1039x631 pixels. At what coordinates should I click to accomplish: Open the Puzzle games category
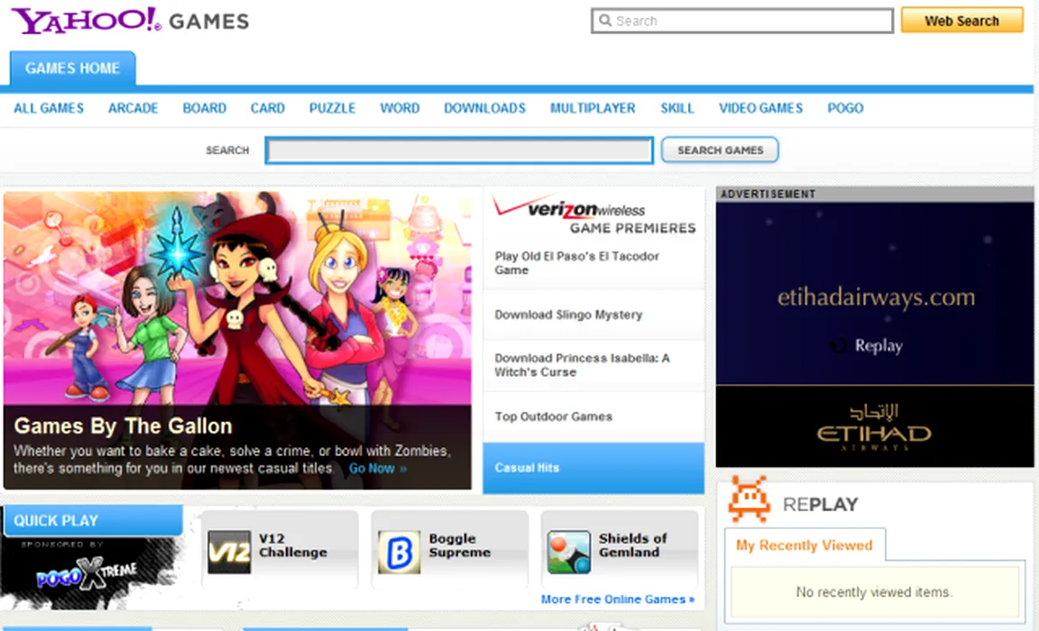coord(332,108)
